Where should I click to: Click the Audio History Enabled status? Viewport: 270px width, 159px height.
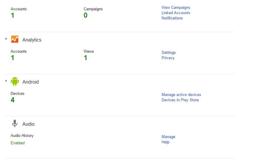point(18,143)
